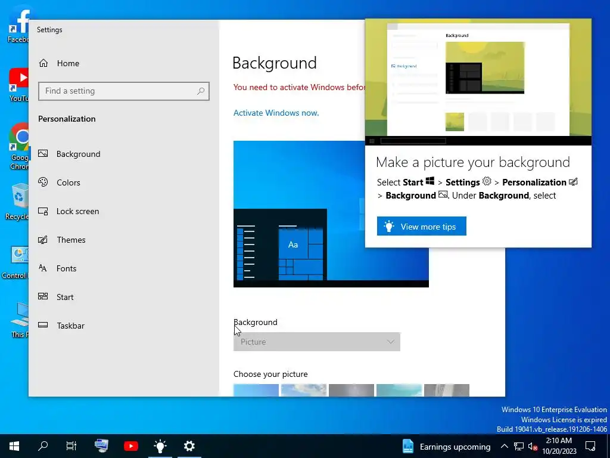
Task: Open taskbar Search
Action: (43, 446)
